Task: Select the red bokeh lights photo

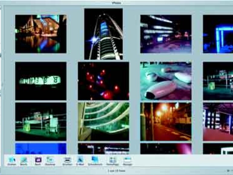Action: (103, 81)
